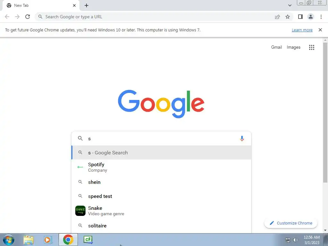The image size is (328, 246).
Task: Open the Images link
Action: [293, 47]
